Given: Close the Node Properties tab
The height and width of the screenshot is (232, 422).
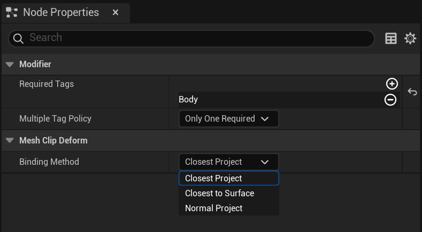Looking at the screenshot, I should (116, 12).
